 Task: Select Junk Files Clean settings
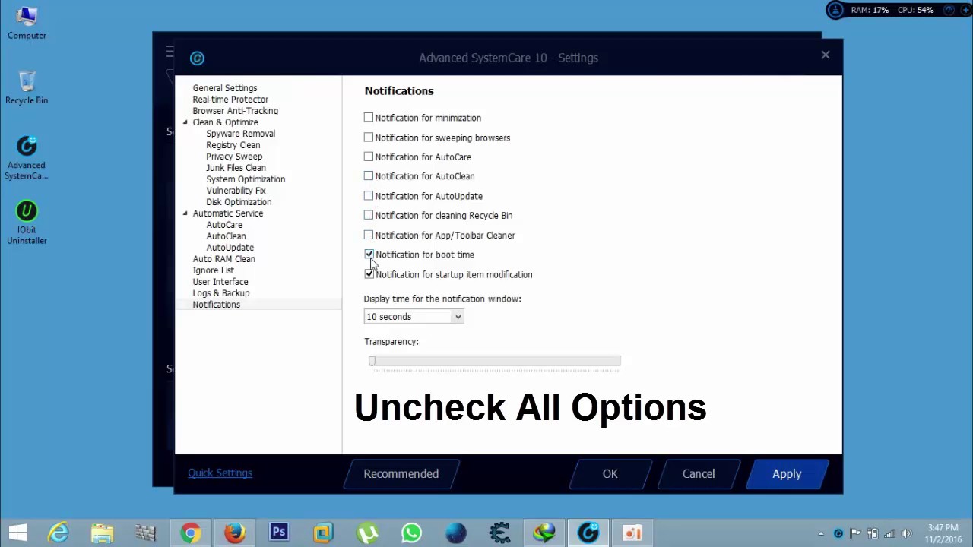pos(236,168)
